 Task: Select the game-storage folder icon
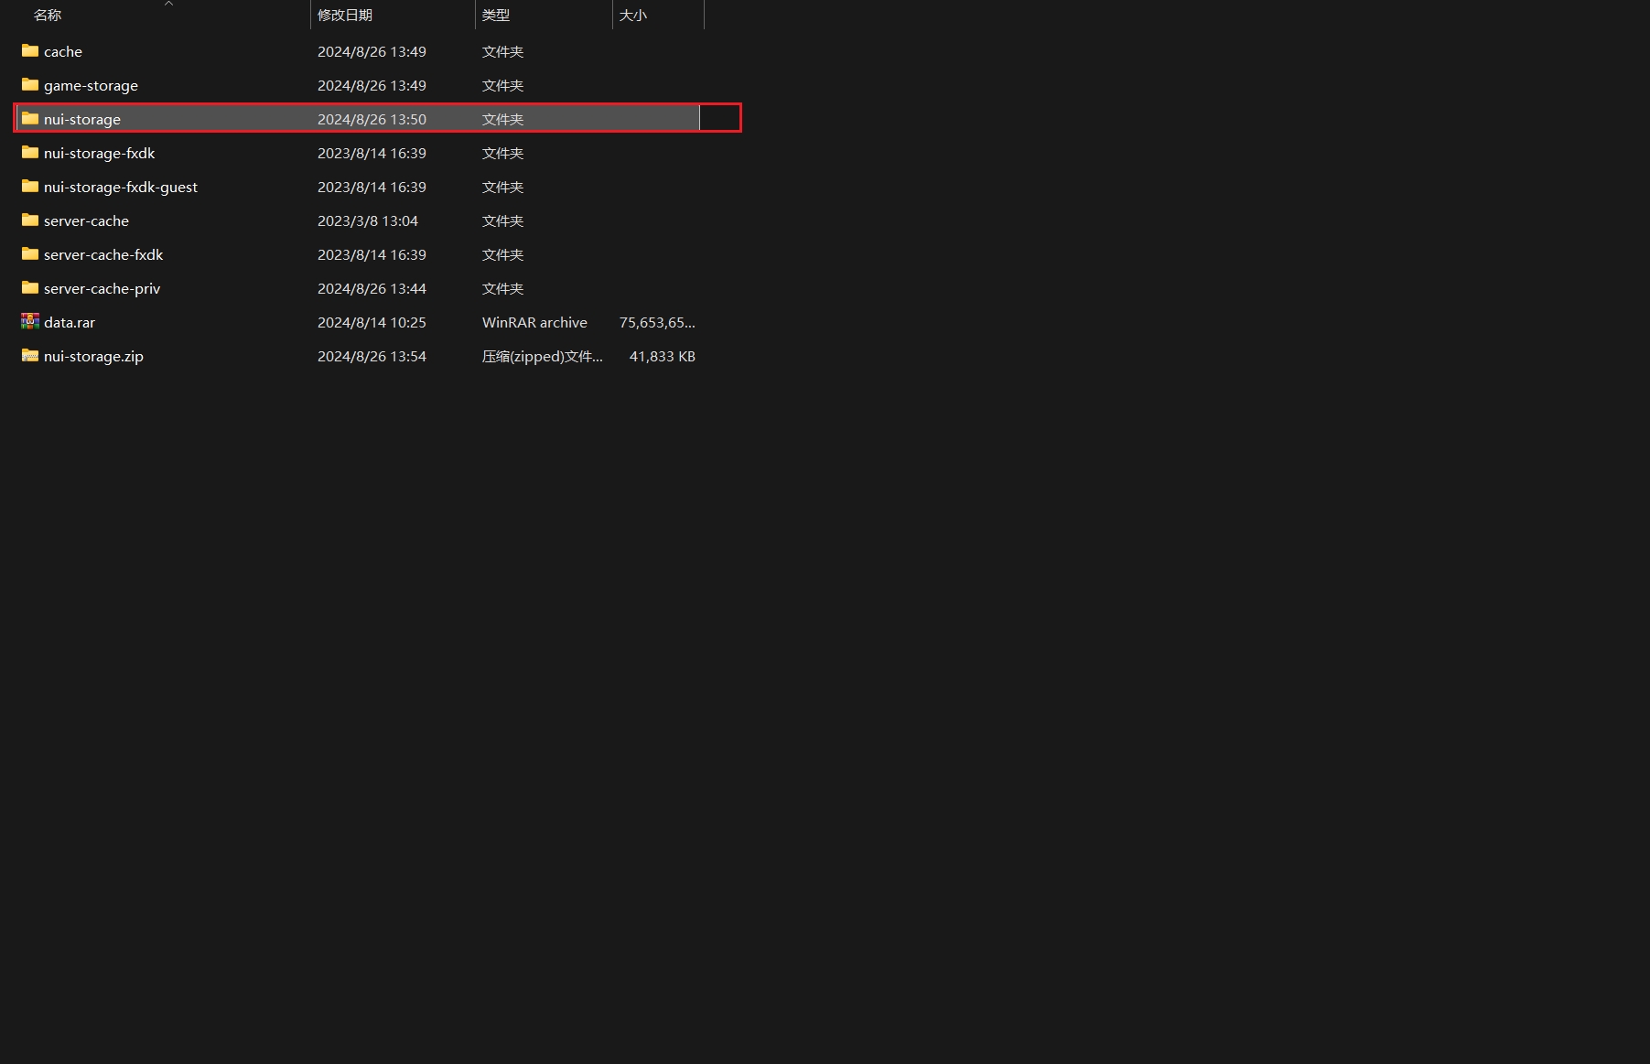click(x=30, y=85)
